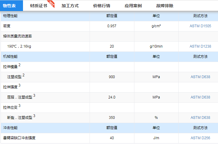The height and width of the screenshot is (144, 218).
Task: Open the 应用案例 tab
Action: pos(133,6)
